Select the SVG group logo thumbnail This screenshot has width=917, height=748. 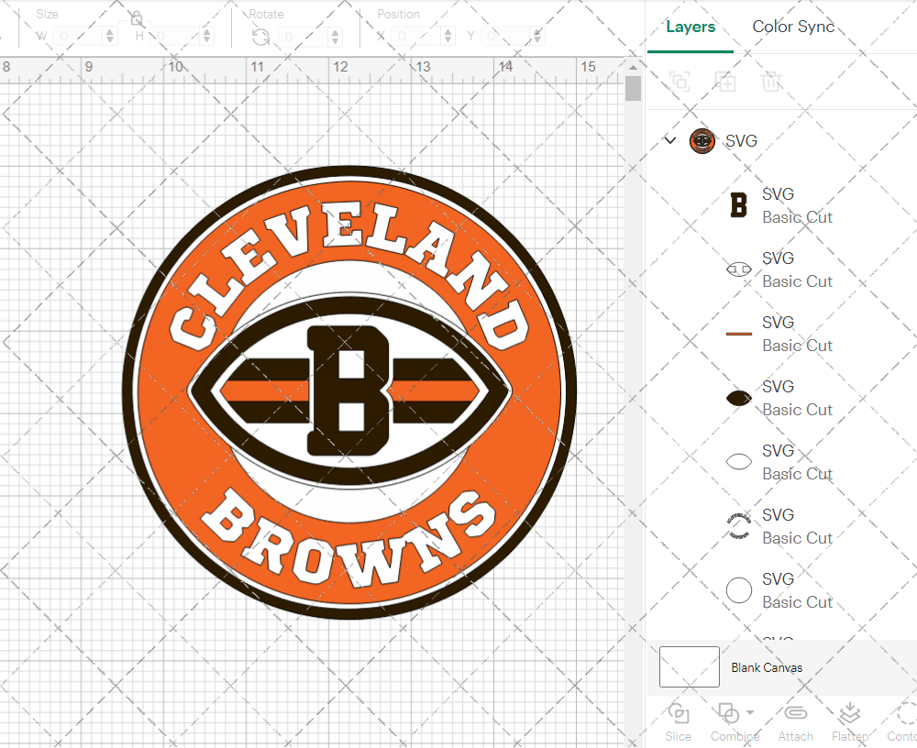coord(702,141)
